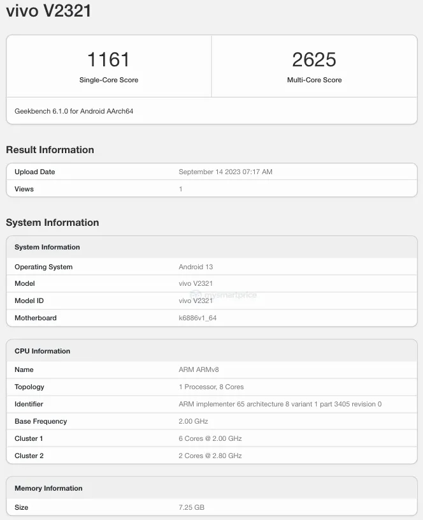Click the Cluster 2 label
This screenshot has height=520, width=423.
[29, 456]
